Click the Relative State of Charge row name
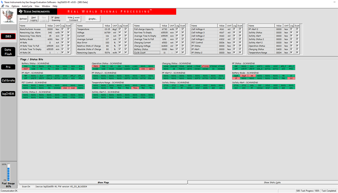Image resolution: width=338 pixels, height=193 pixels. point(90,46)
